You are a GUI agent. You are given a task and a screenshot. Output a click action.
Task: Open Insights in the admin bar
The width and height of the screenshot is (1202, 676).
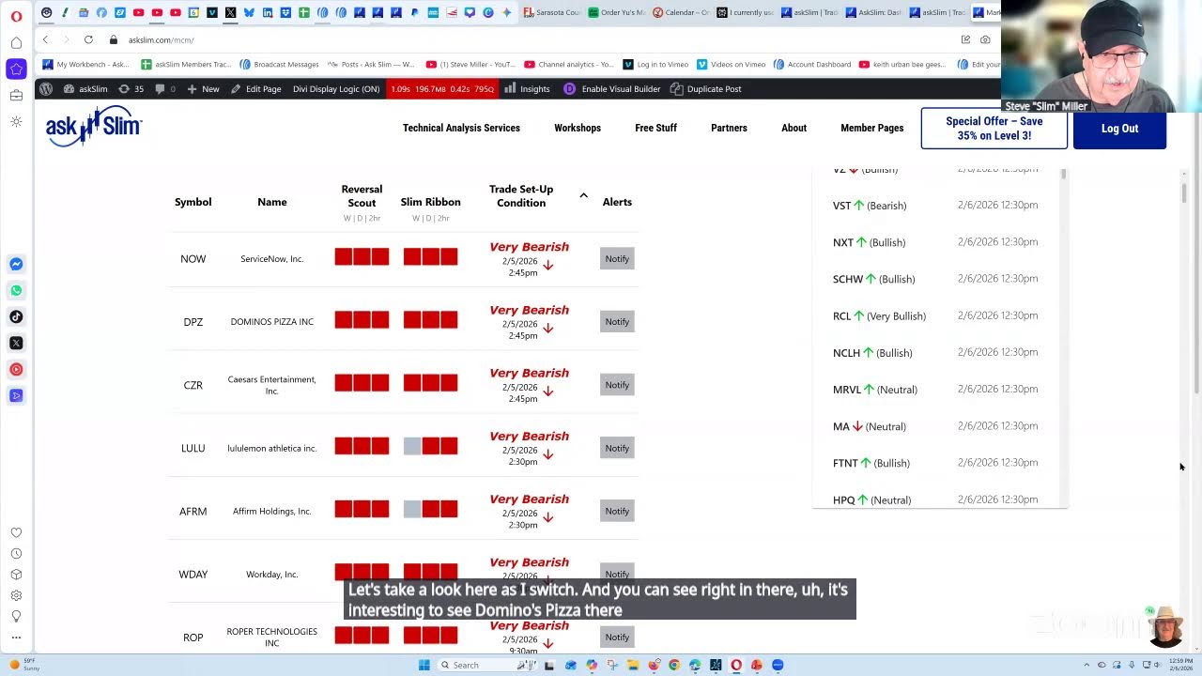527,89
